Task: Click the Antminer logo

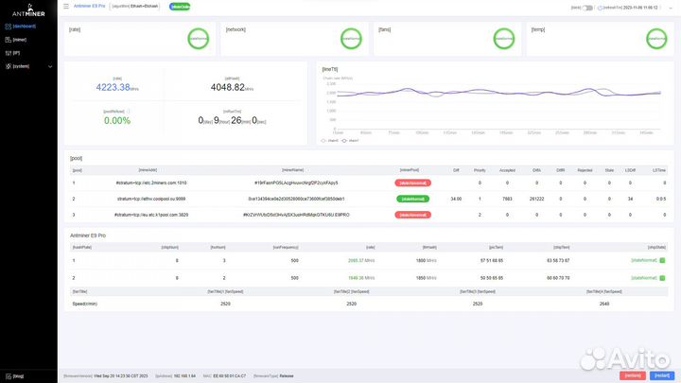Action: point(28,10)
